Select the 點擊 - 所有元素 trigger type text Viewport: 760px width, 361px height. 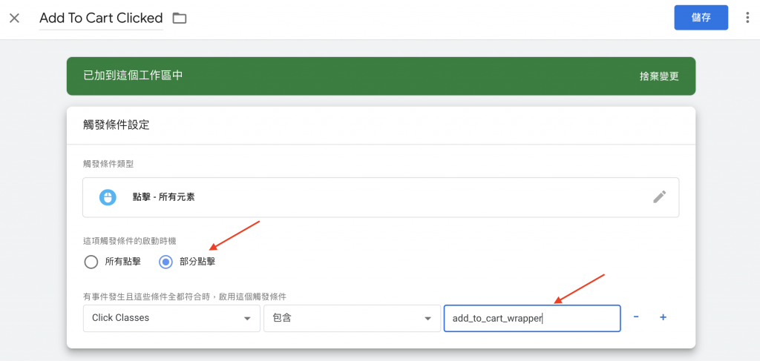(164, 197)
